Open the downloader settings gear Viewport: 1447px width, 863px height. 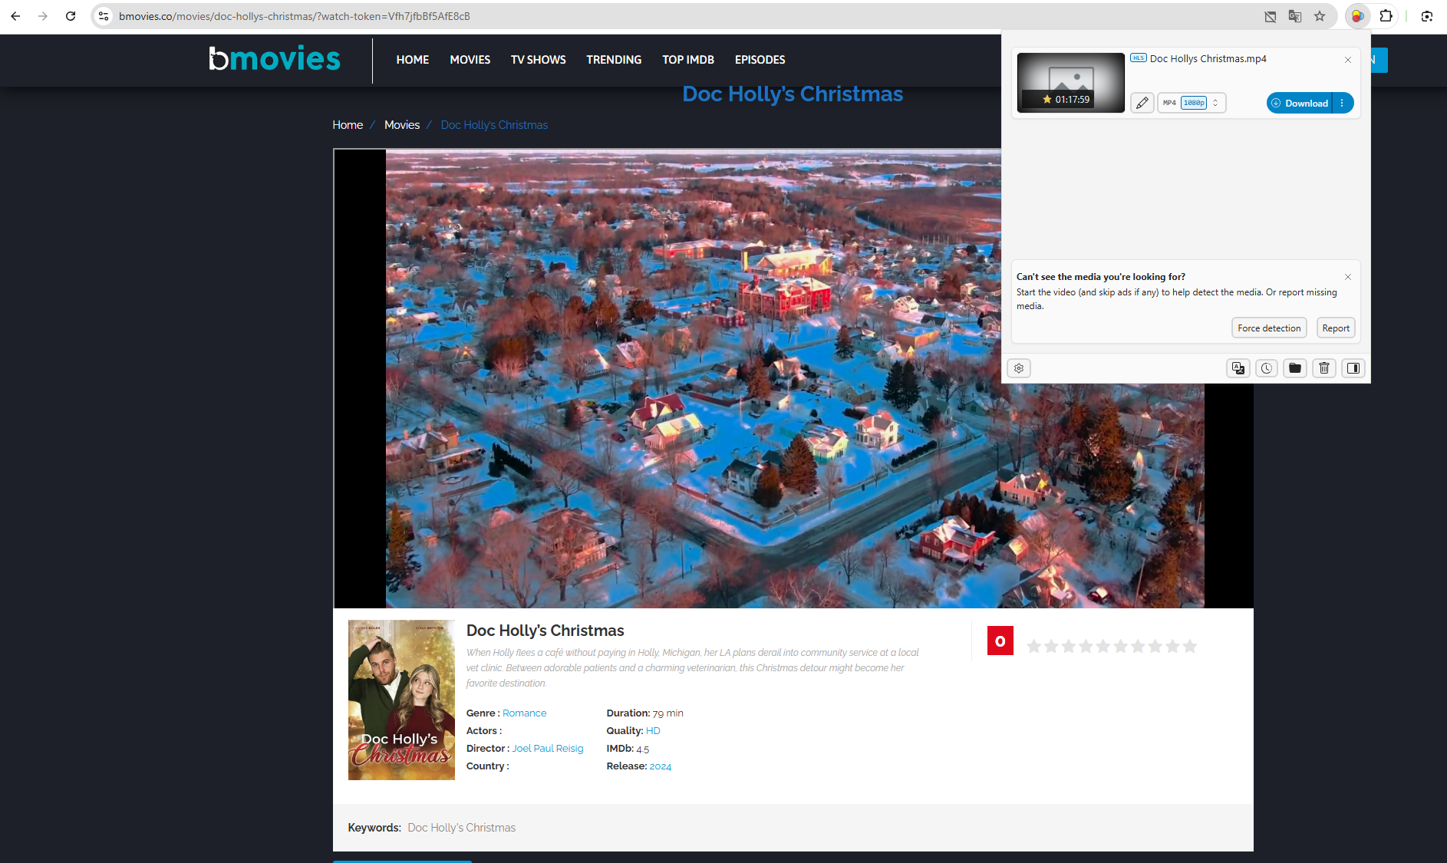(1019, 368)
